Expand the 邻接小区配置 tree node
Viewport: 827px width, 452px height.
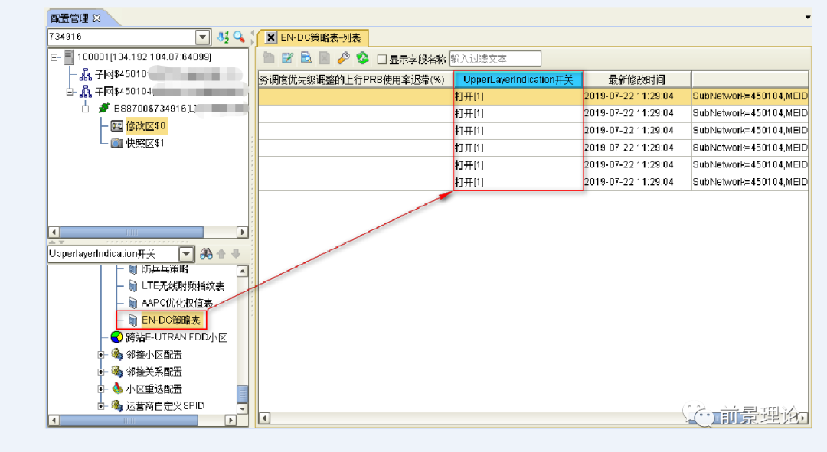tap(101, 355)
